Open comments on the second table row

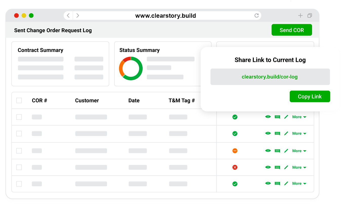(x=277, y=134)
